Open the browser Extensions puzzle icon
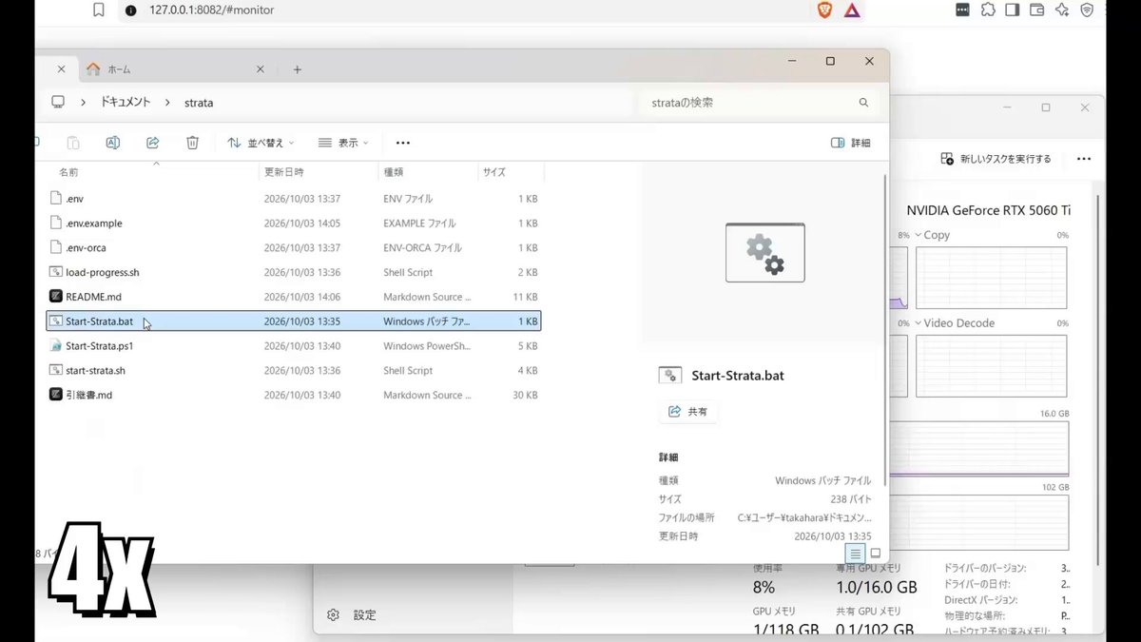Viewport: 1141px width, 642px height. click(988, 10)
